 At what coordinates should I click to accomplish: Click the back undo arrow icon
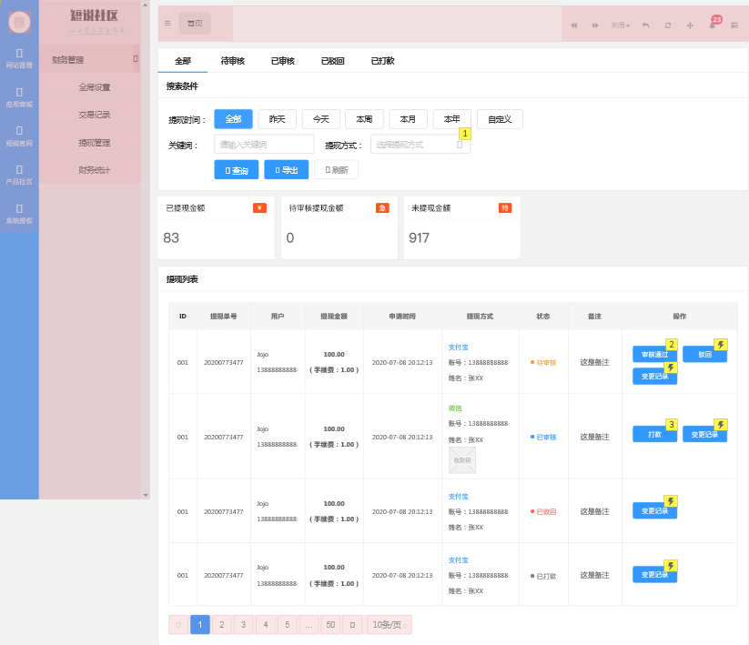645,25
